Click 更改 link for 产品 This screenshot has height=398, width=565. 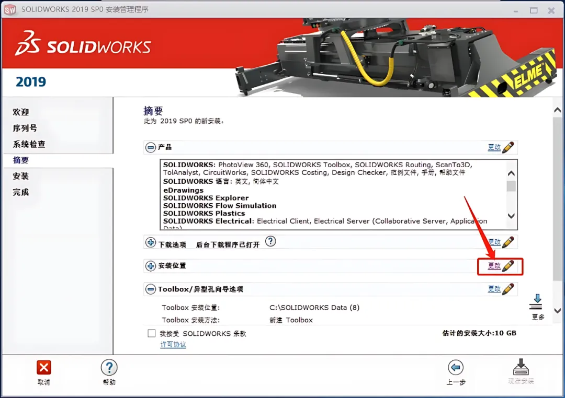(x=494, y=147)
